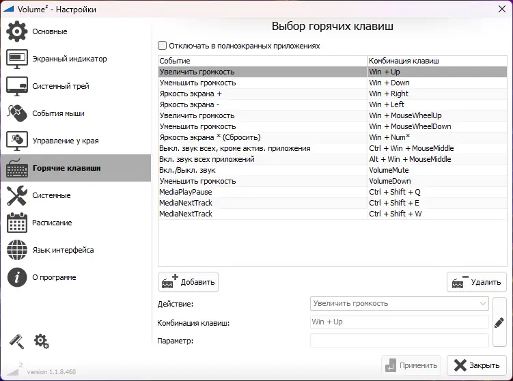Click the globe icon for Язык интерфейса

[16, 250]
